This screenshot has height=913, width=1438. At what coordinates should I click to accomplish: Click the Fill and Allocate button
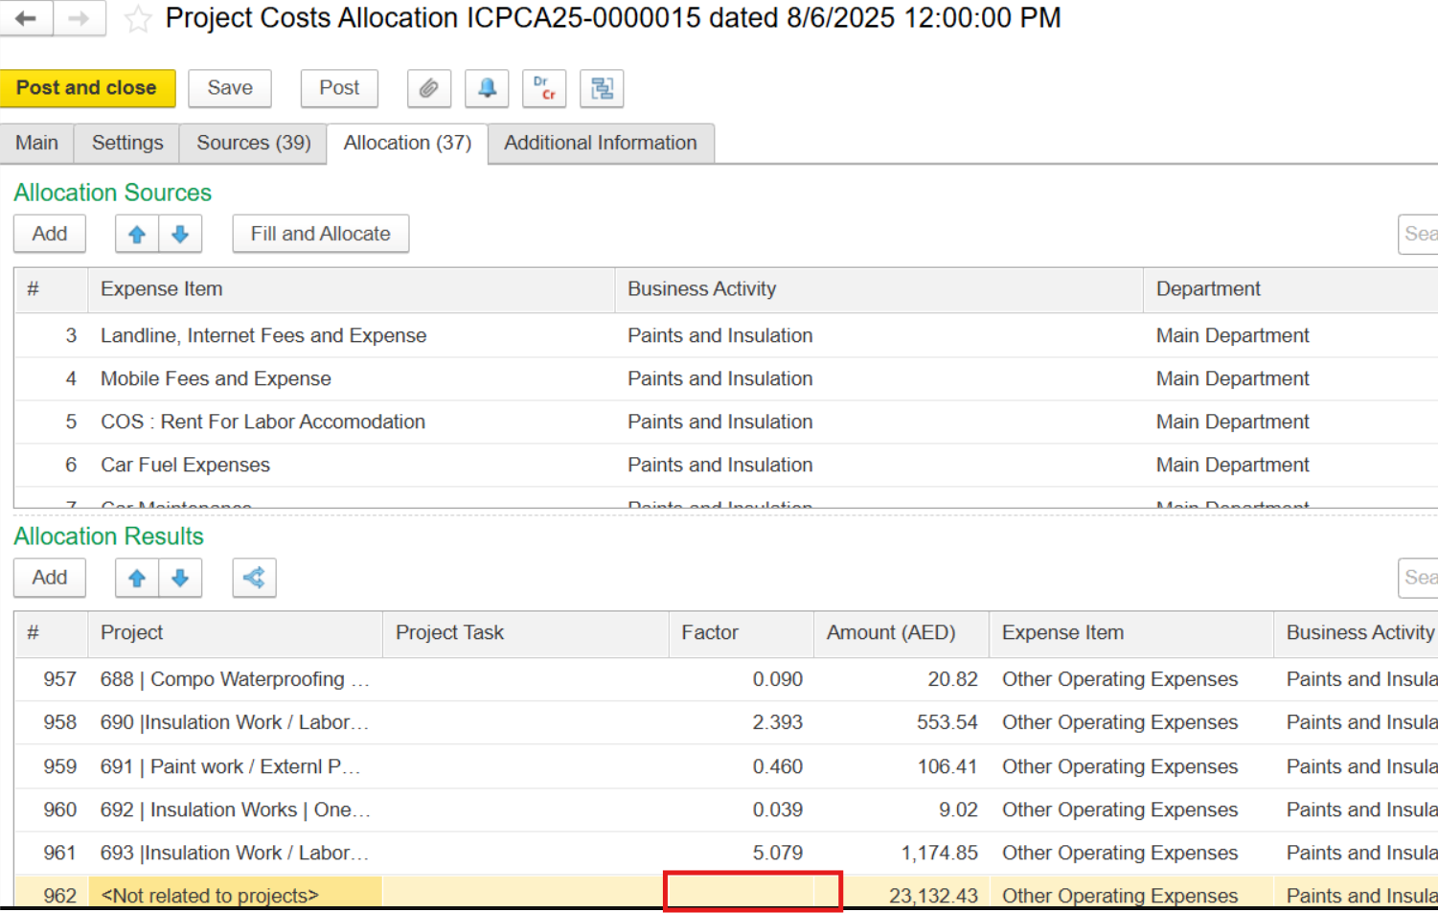(320, 234)
